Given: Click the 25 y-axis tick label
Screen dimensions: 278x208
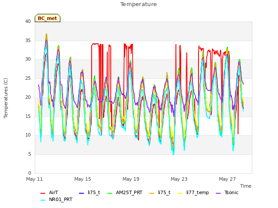Looking at the screenshot, I should pyautogui.click(x=28, y=78).
